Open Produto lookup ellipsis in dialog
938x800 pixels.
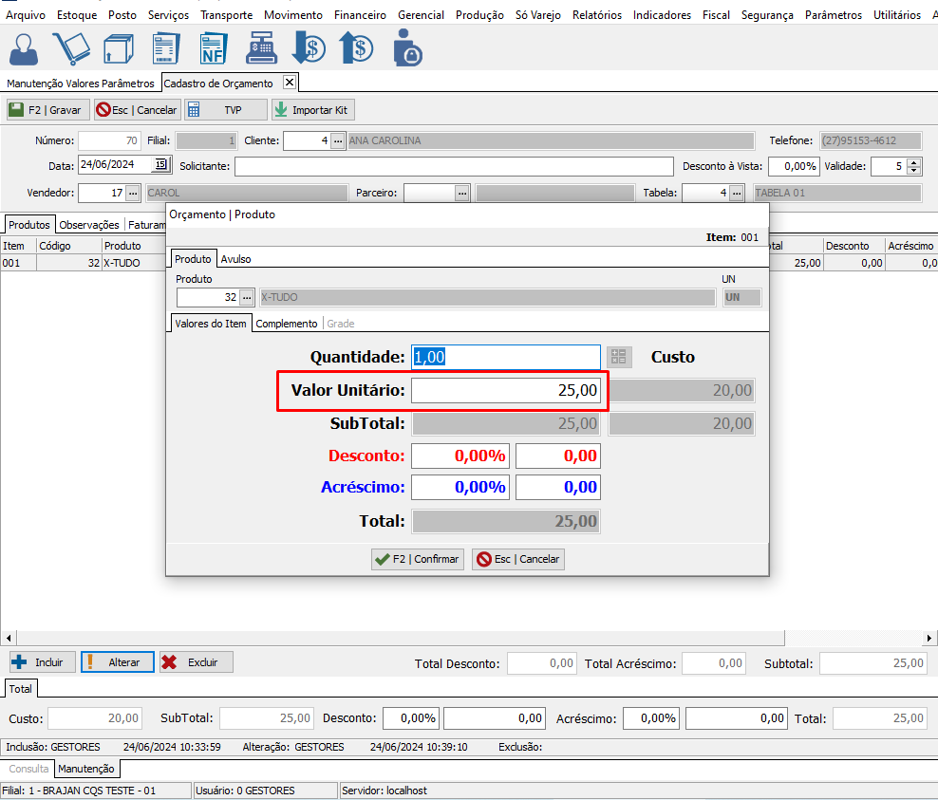point(247,297)
